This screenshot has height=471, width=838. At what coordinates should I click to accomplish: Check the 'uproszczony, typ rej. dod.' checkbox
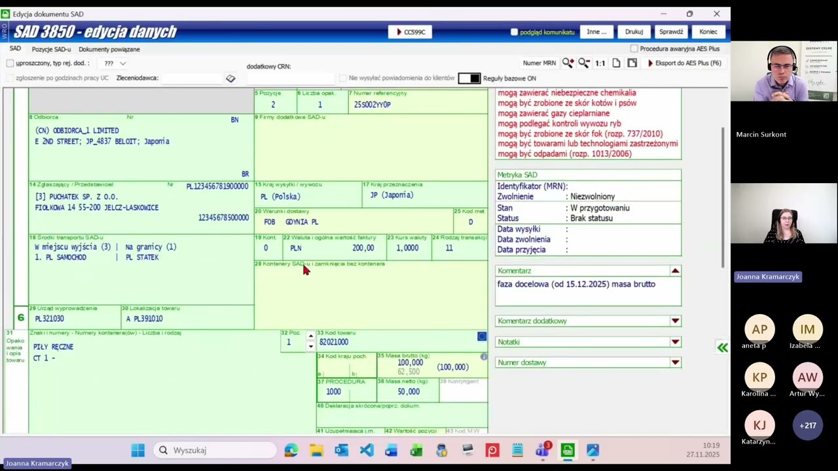coord(10,63)
